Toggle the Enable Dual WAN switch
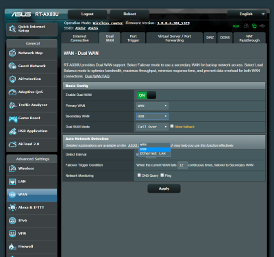Viewport: 274px width, 257px height. (147, 95)
